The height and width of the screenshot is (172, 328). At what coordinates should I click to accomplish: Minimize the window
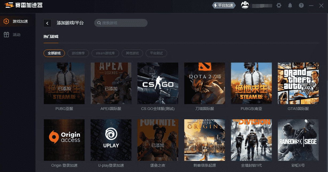point(311,5)
